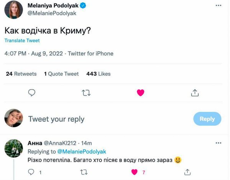Share the main tweet using share icon
Screen dimensions: 230x180
194,92
